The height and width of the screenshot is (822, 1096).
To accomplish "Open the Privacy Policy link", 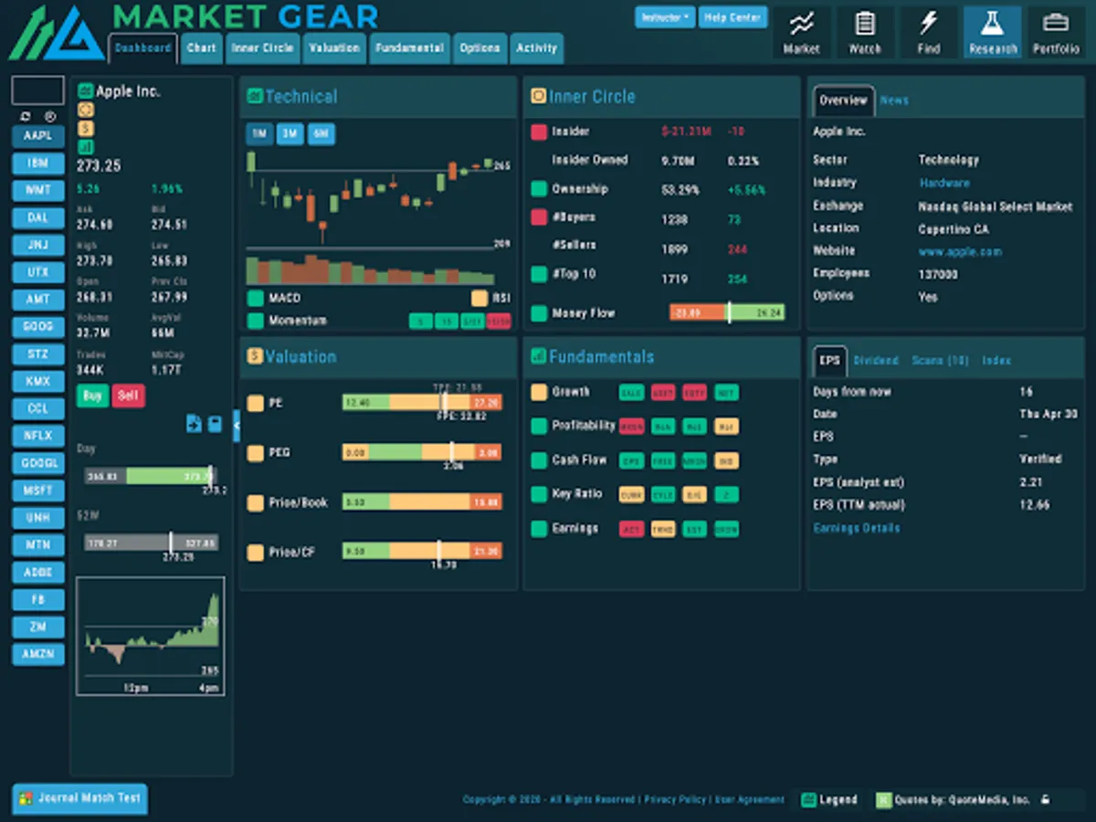I will pyautogui.click(x=675, y=799).
